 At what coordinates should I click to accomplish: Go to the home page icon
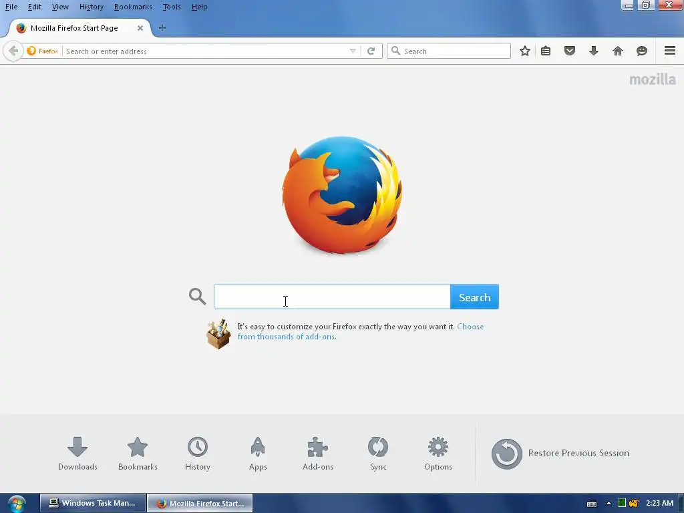(x=618, y=51)
